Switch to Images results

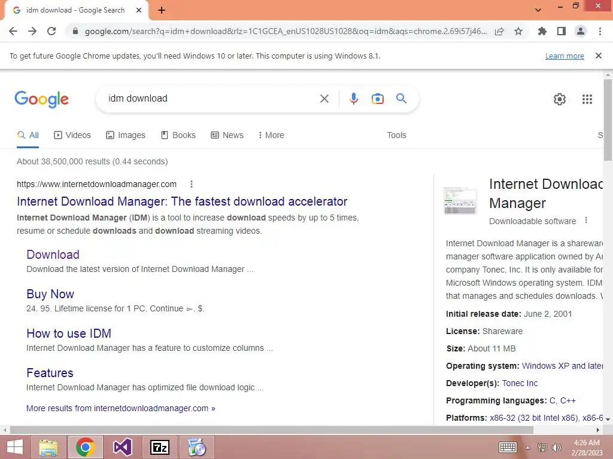click(x=126, y=136)
